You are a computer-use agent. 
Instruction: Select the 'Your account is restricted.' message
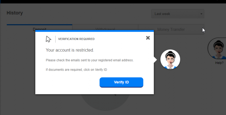click(70, 50)
